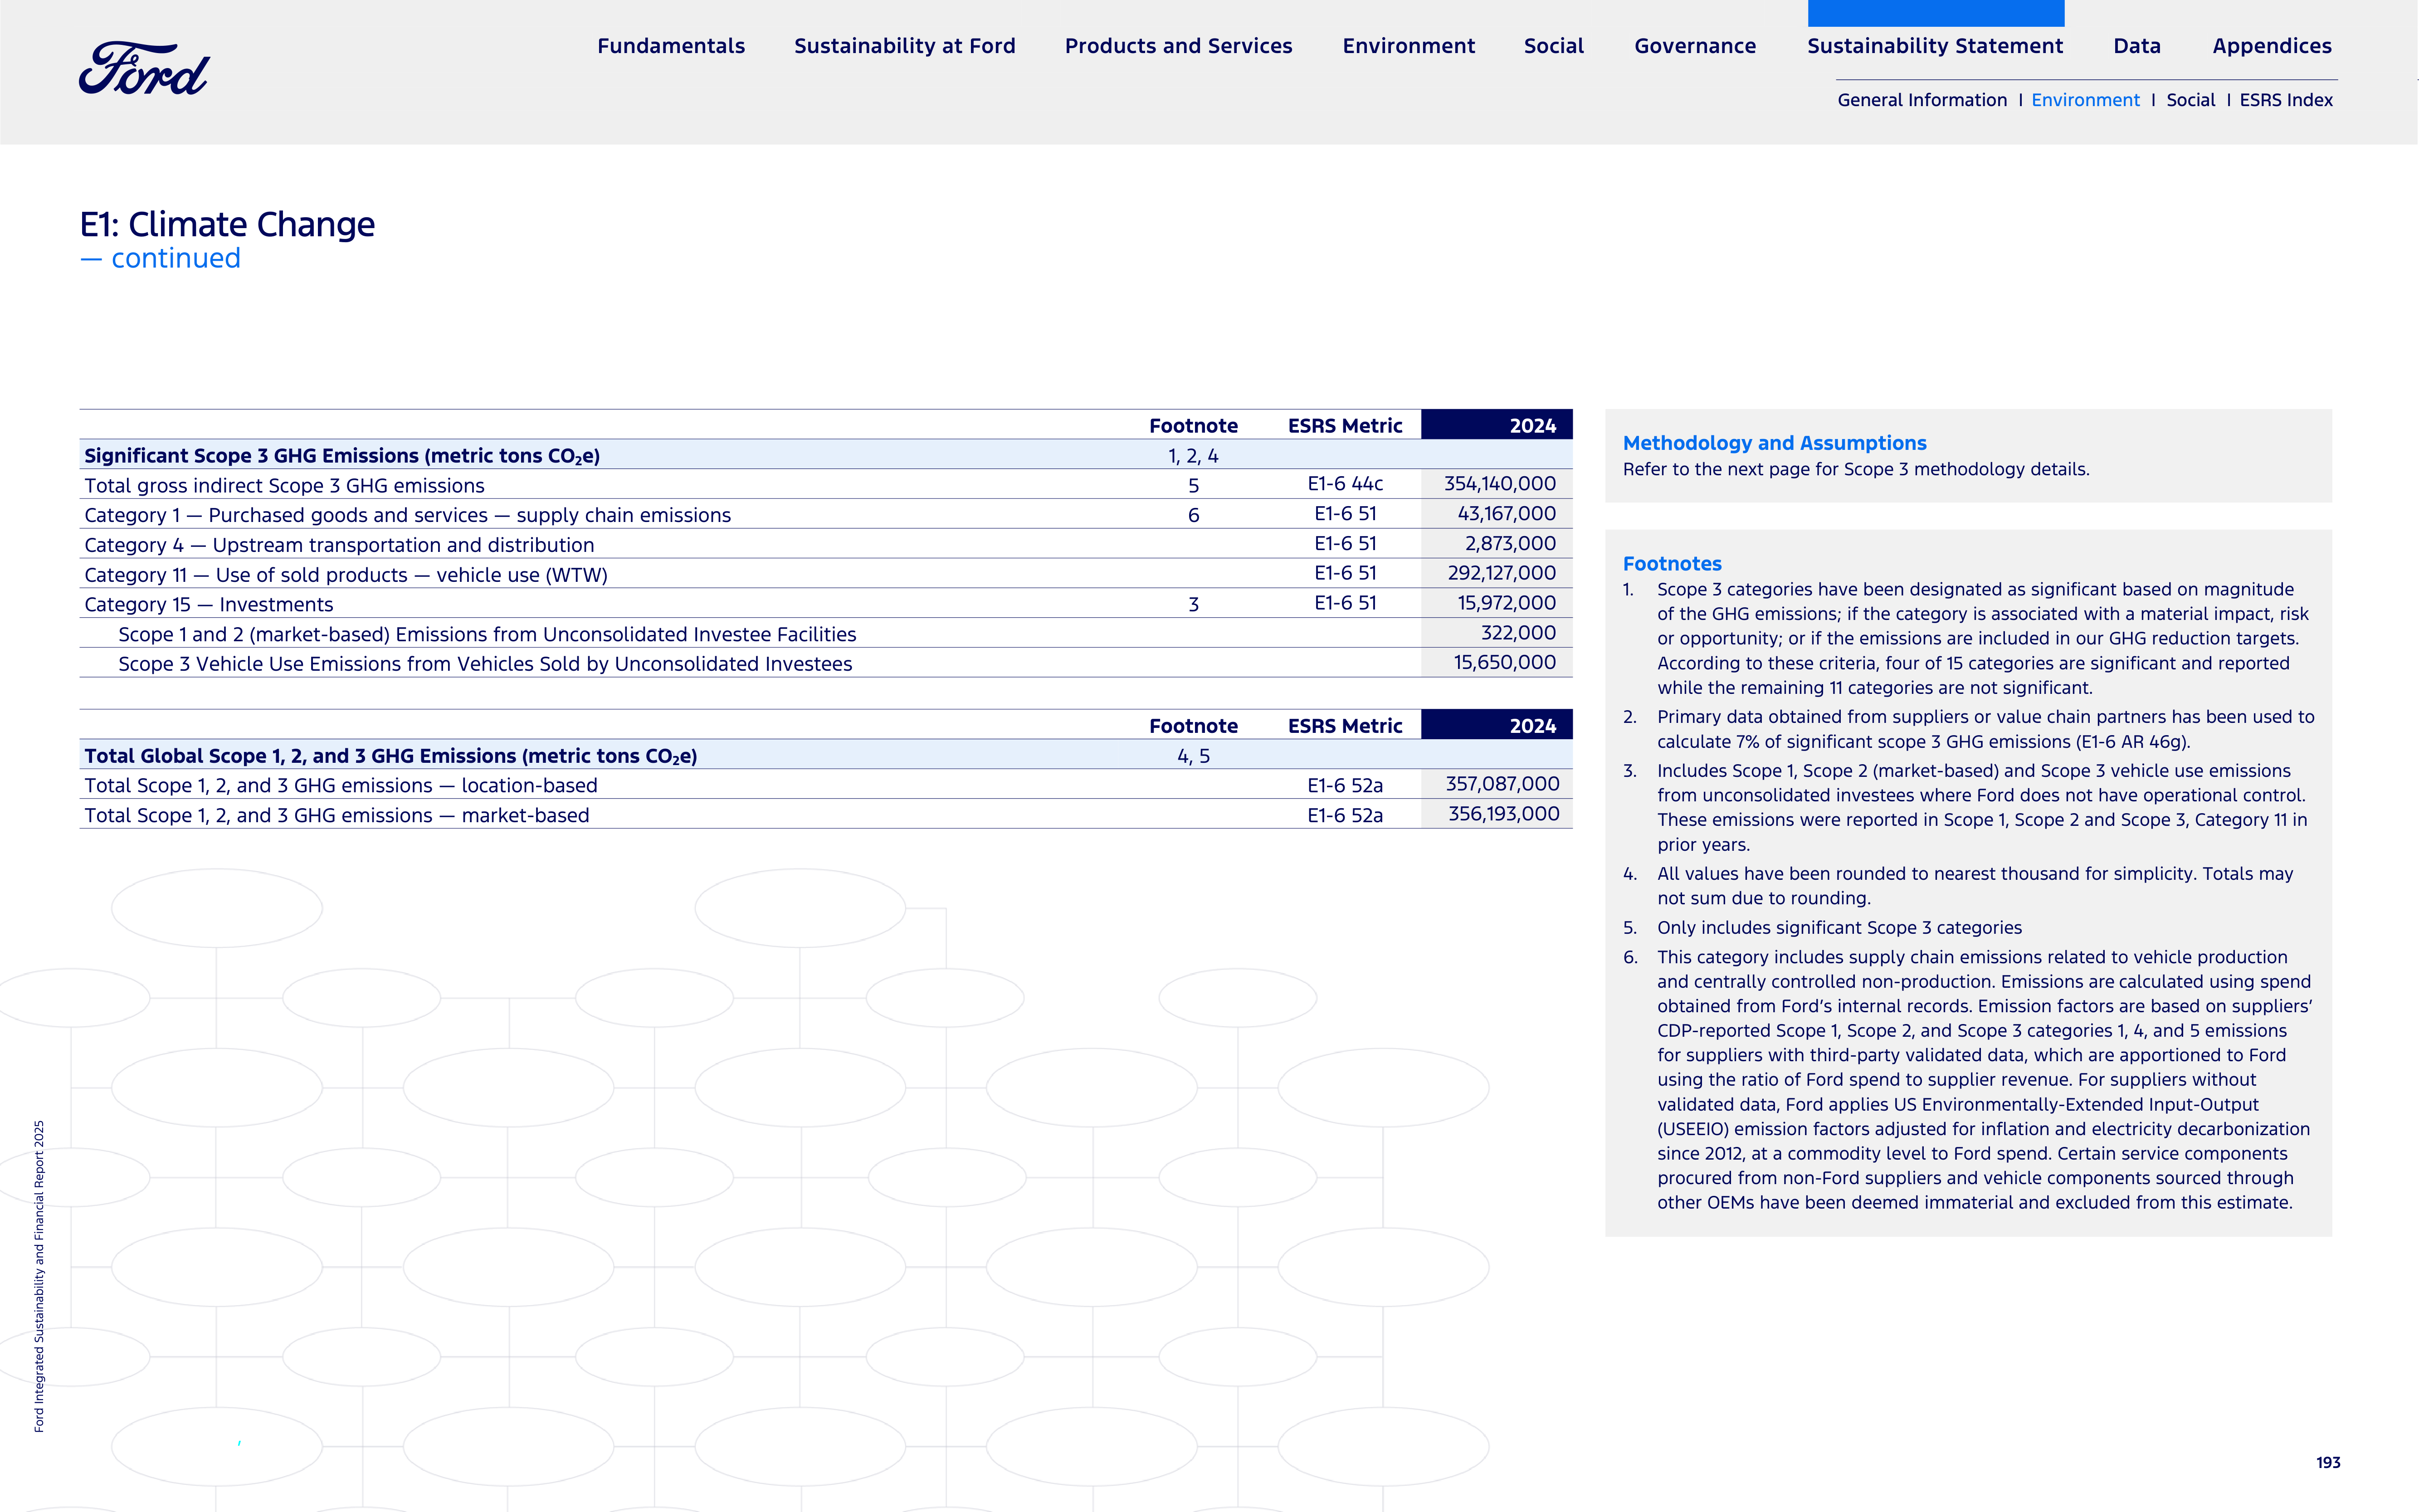Screen dimensions: 2419x1512
Task: Click the Ford logo
Action: tap(144, 68)
